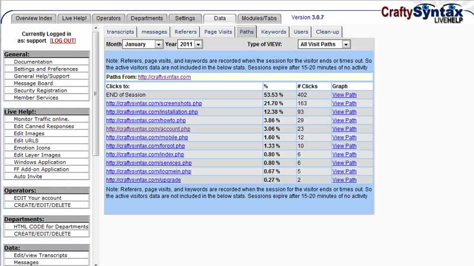
Task: Open Settings and Preferences sidebar link
Action: (x=46, y=69)
